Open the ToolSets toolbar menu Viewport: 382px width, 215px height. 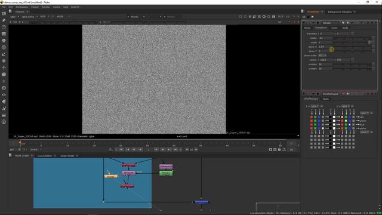[4, 108]
